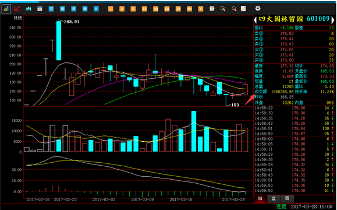
Task: Switch to the 细 detail tab
Action: pos(260,198)
